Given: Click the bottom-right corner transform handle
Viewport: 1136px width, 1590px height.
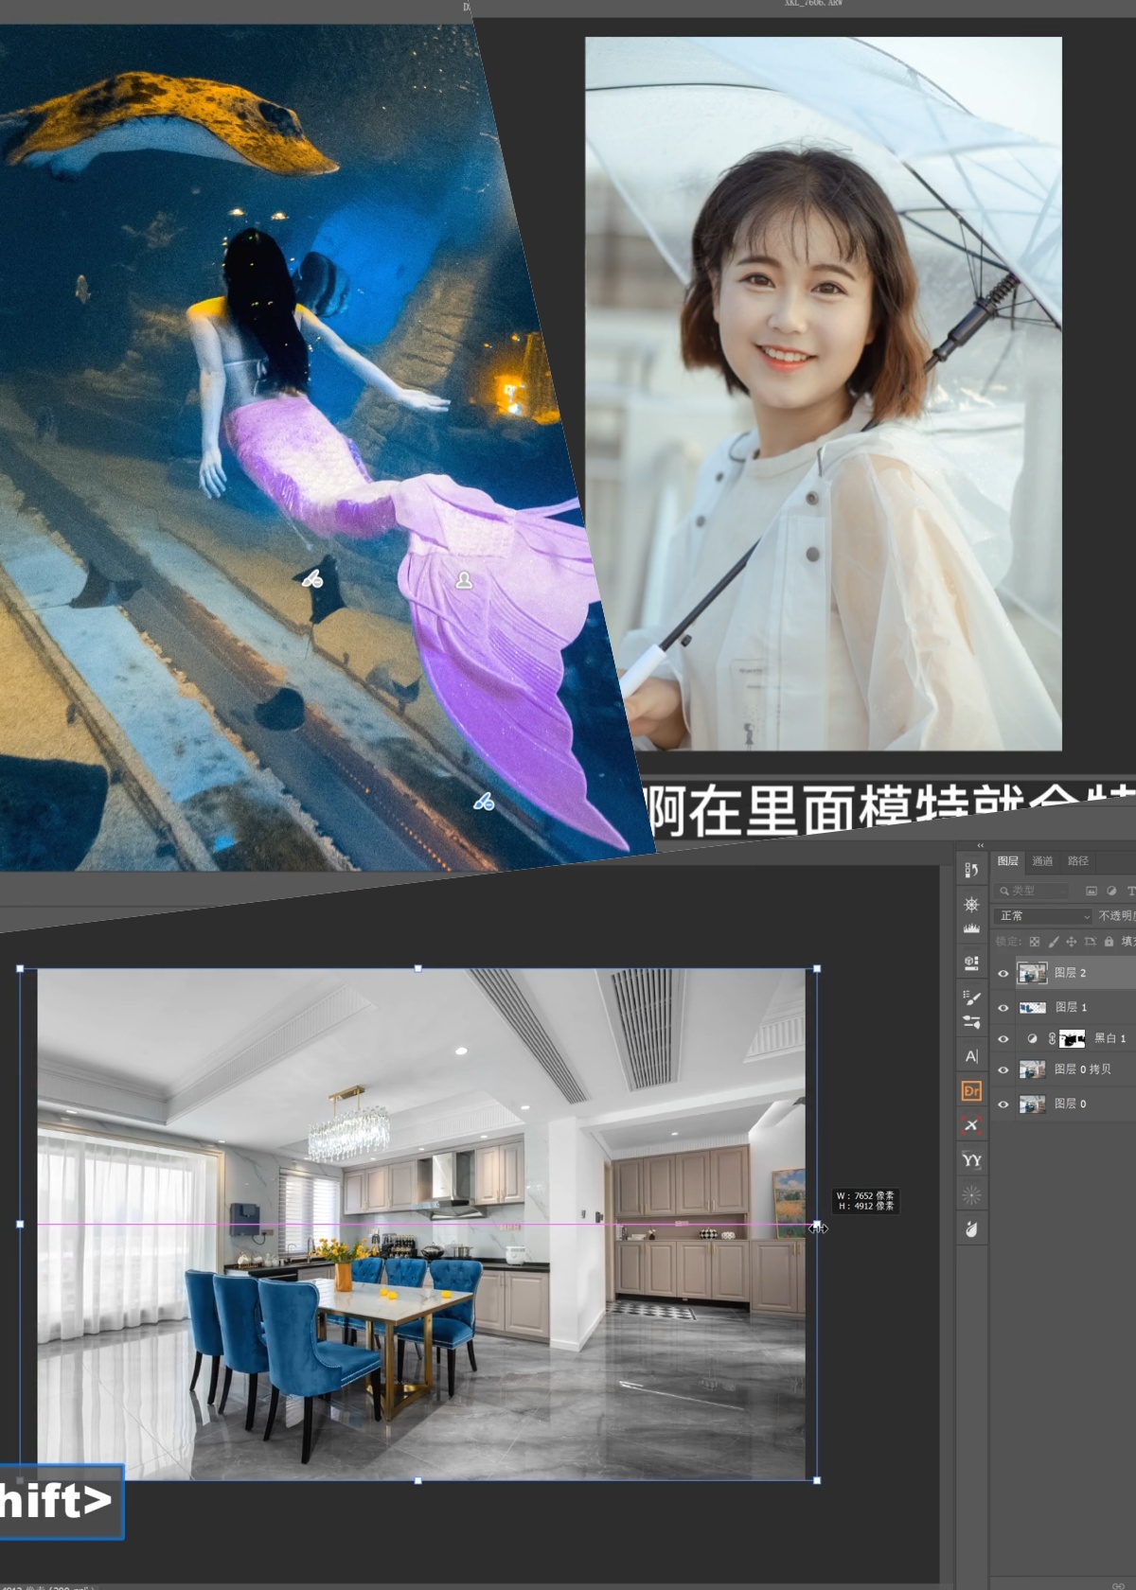Looking at the screenshot, I should click(x=817, y=1480).
